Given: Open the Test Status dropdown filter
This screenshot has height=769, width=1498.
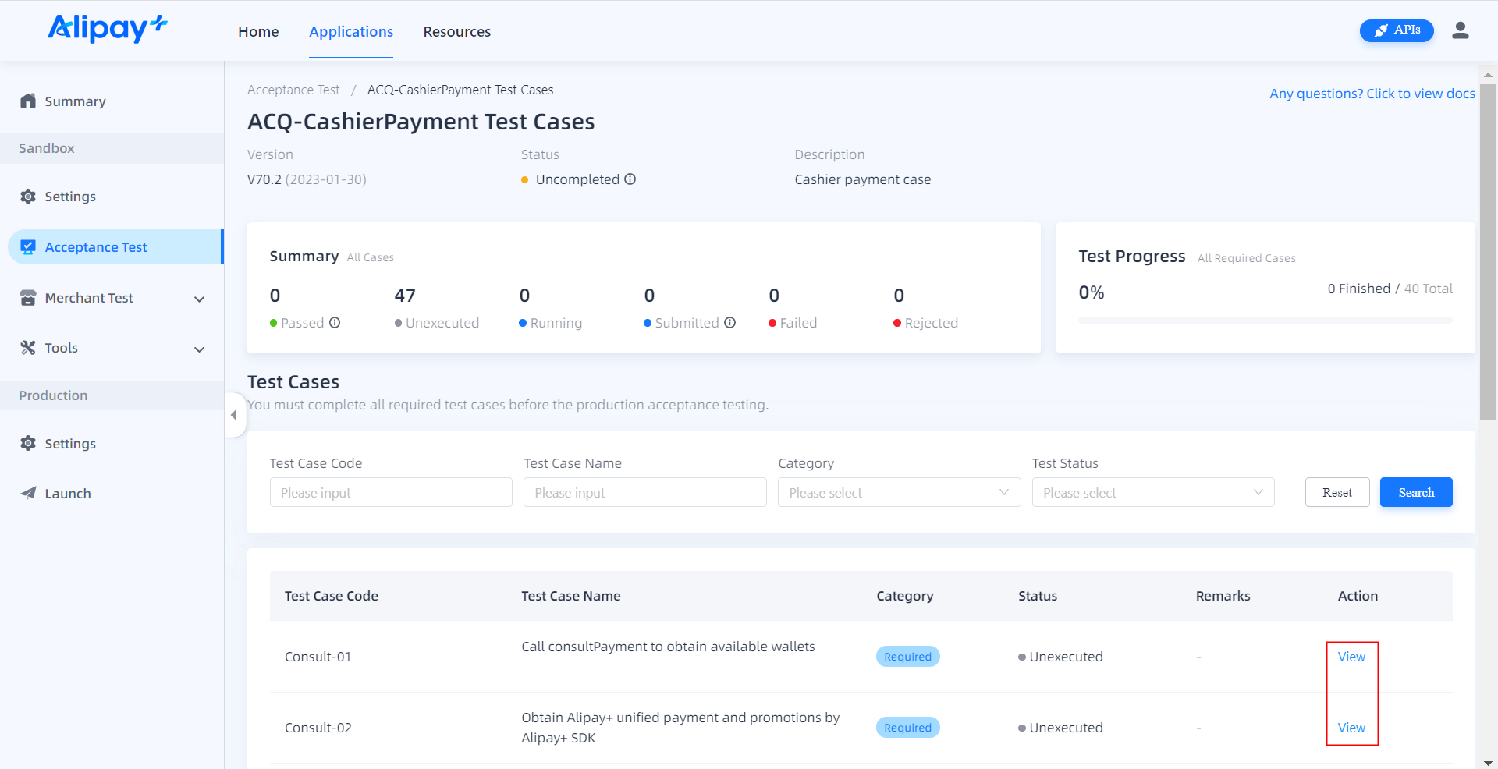Looking at the screenshot, I should 1152,493.
